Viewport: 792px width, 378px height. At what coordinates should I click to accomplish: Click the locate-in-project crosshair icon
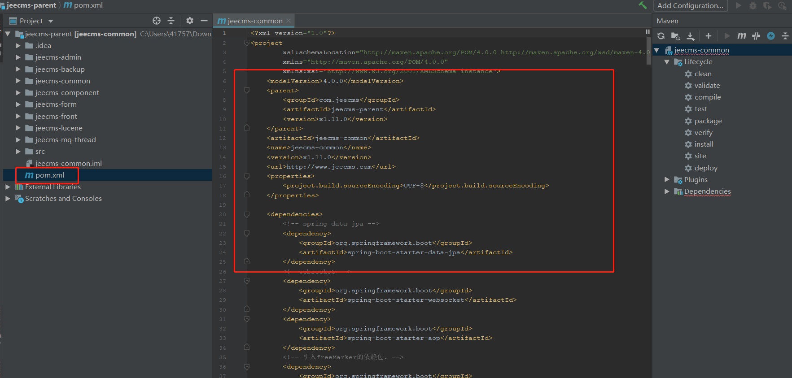[156, 21]
